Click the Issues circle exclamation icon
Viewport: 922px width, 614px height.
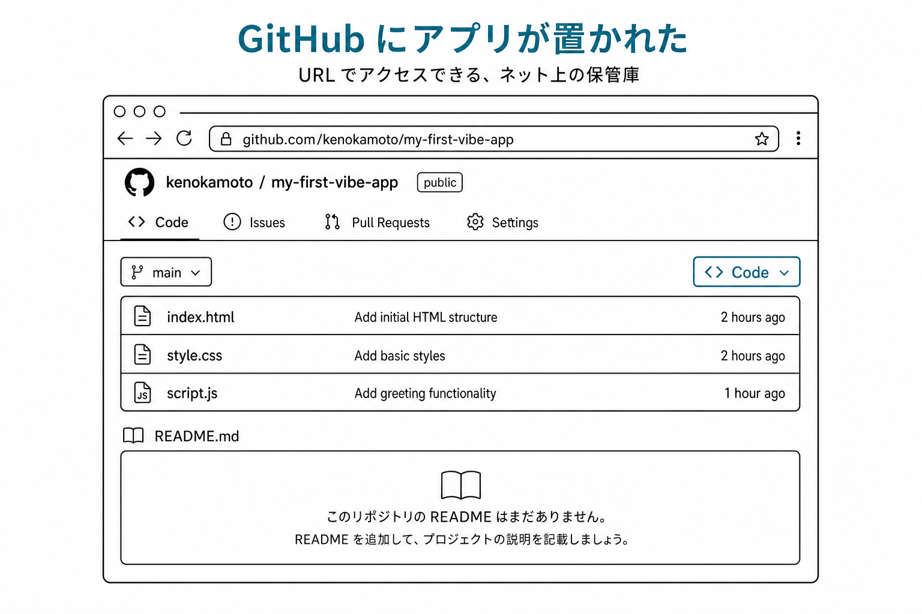pyautogui.click(x=232, y=222)
